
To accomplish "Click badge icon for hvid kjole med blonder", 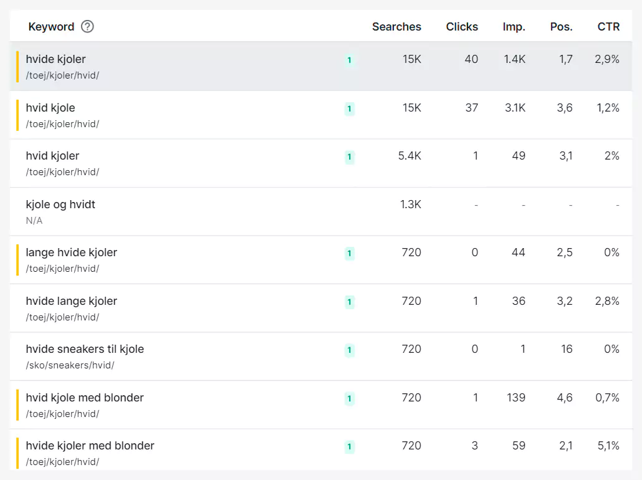I will pos(349,399).
